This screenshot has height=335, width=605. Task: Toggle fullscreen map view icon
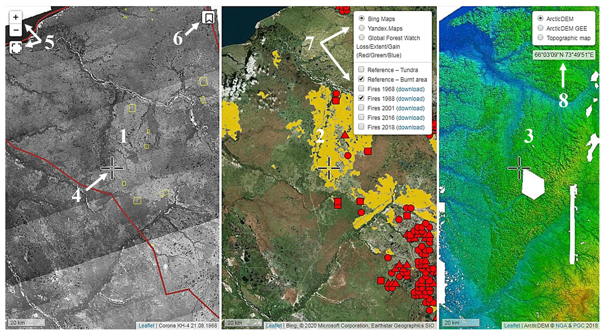coord(16,47)
